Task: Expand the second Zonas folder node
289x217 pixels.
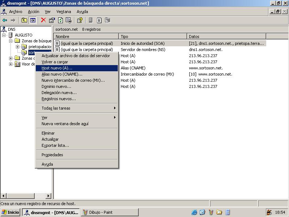Action: tap(11, 58)
